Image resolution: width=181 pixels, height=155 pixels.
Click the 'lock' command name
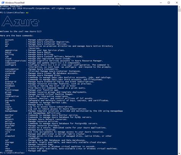(7, 105)
